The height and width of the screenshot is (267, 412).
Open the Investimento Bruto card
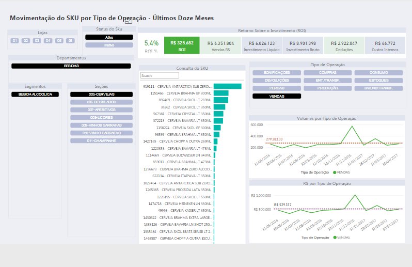point(303,45)
